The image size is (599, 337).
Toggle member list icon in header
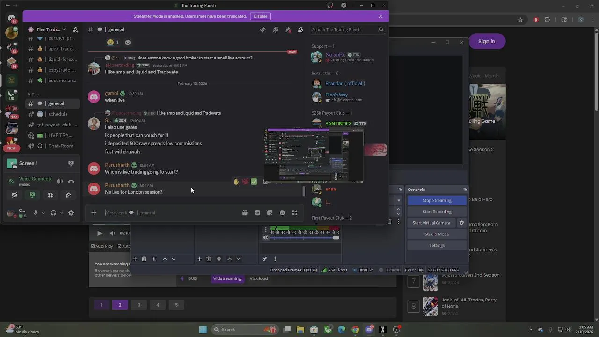300,29
